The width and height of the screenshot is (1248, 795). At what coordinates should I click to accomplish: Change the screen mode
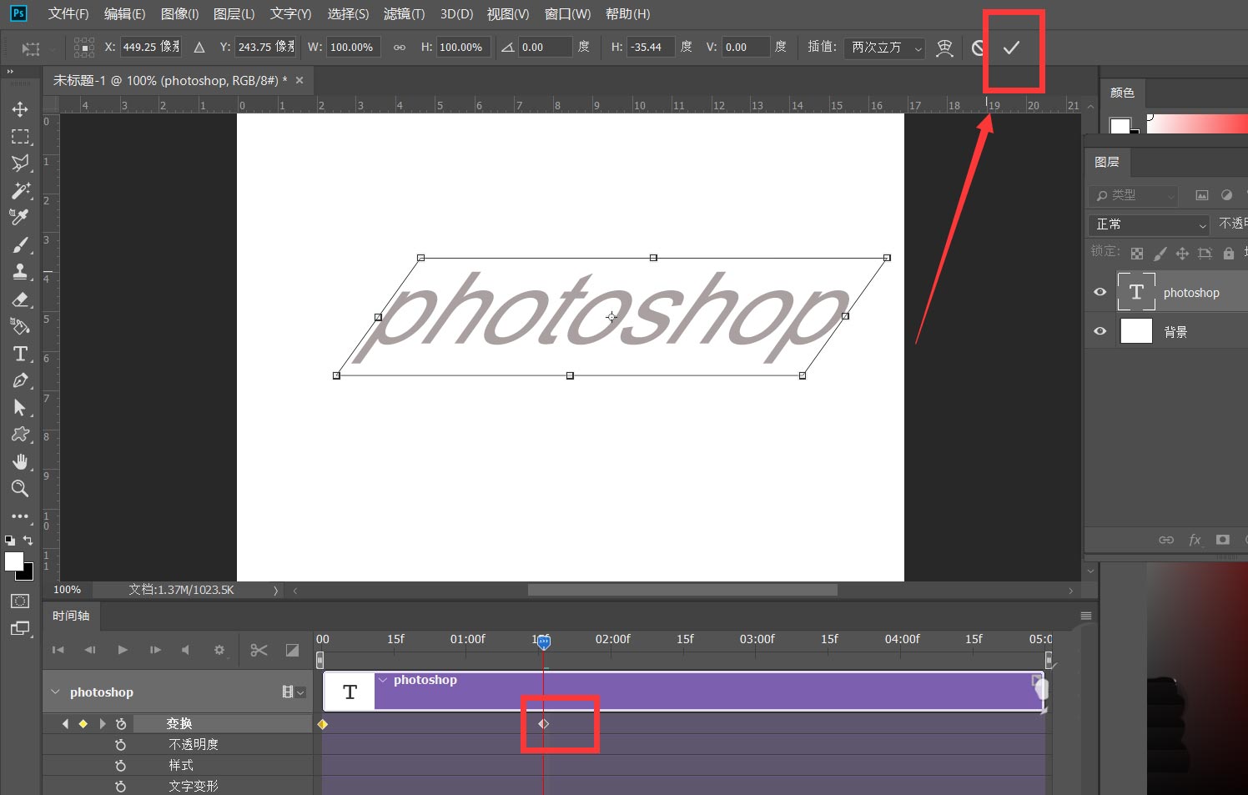coord(20,629)
